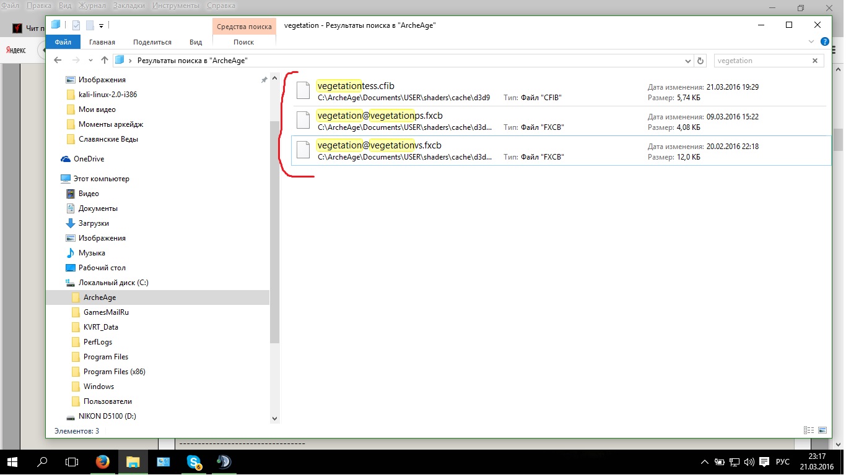
Task: Click the file icon of vegetation@vegetationps.fxcb
Action: pos(303,120)
